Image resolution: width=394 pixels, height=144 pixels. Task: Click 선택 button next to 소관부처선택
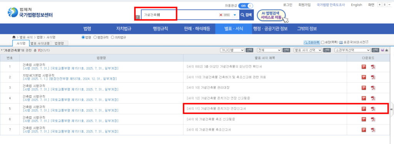376,50
